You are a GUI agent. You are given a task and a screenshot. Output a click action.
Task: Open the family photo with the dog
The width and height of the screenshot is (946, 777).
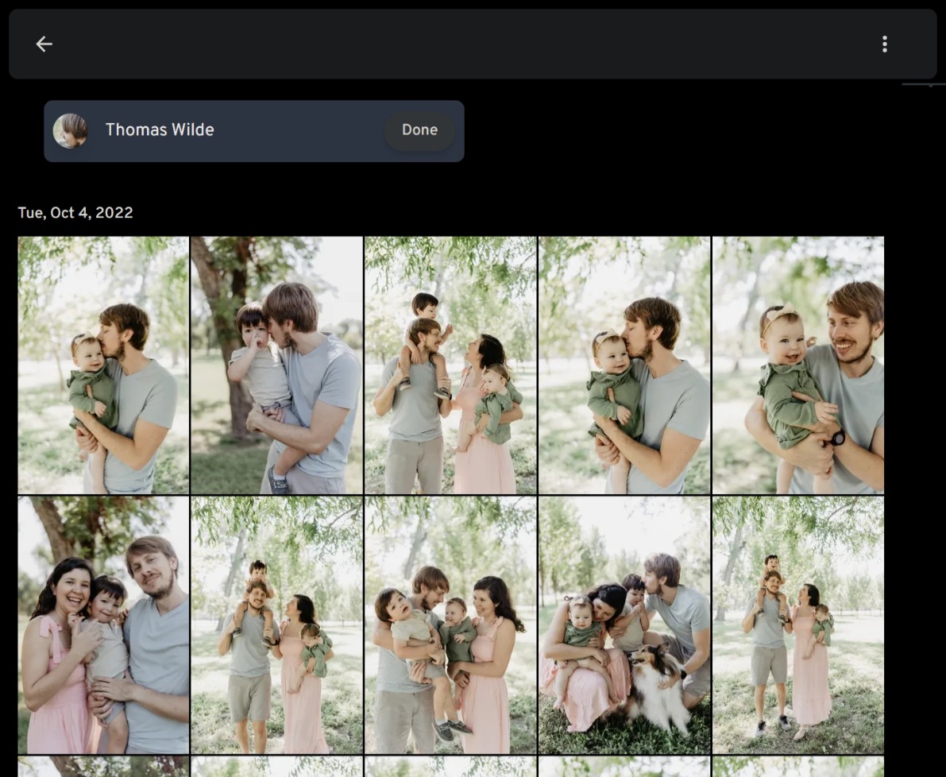[624, 624]
